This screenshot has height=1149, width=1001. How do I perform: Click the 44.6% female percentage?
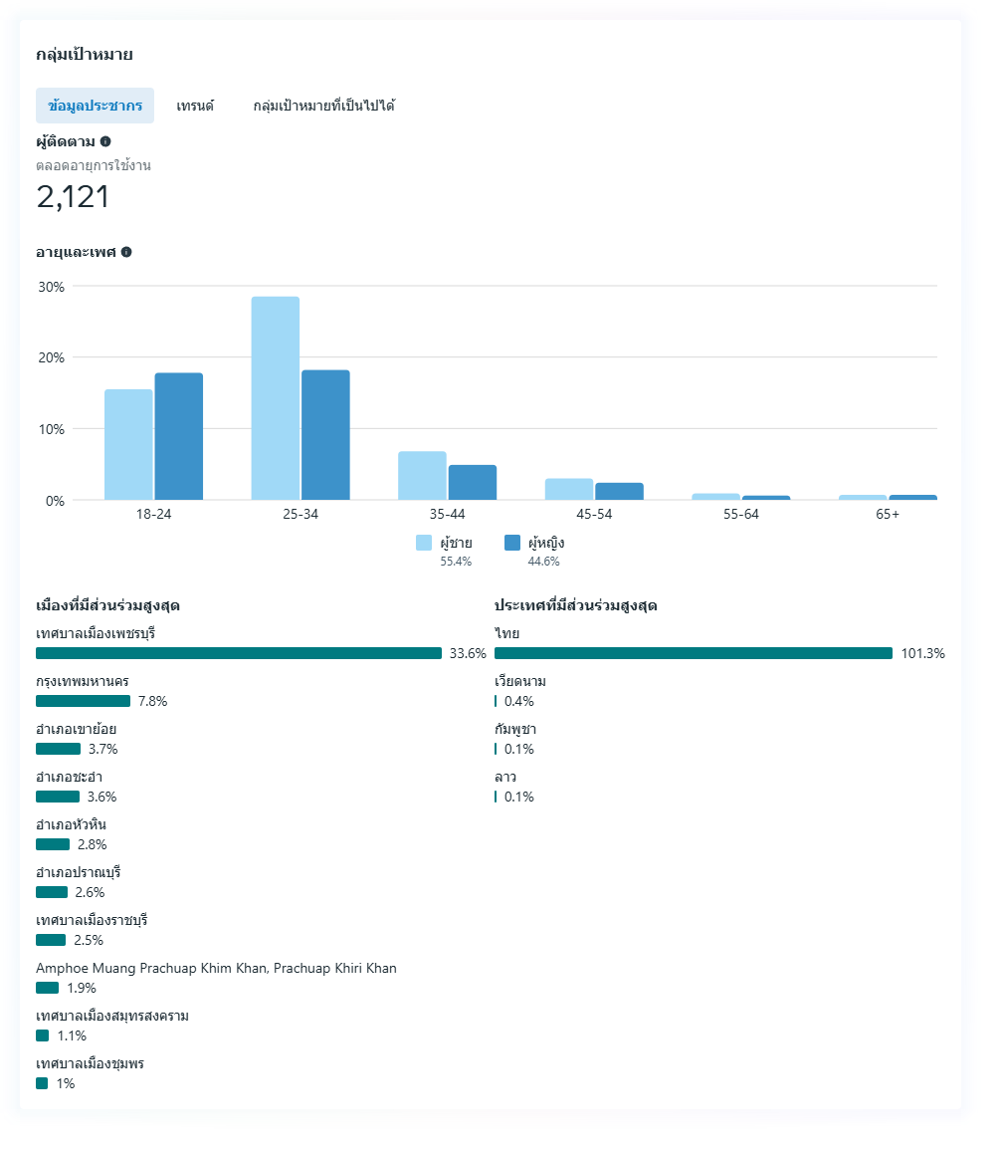click(543, 562)
